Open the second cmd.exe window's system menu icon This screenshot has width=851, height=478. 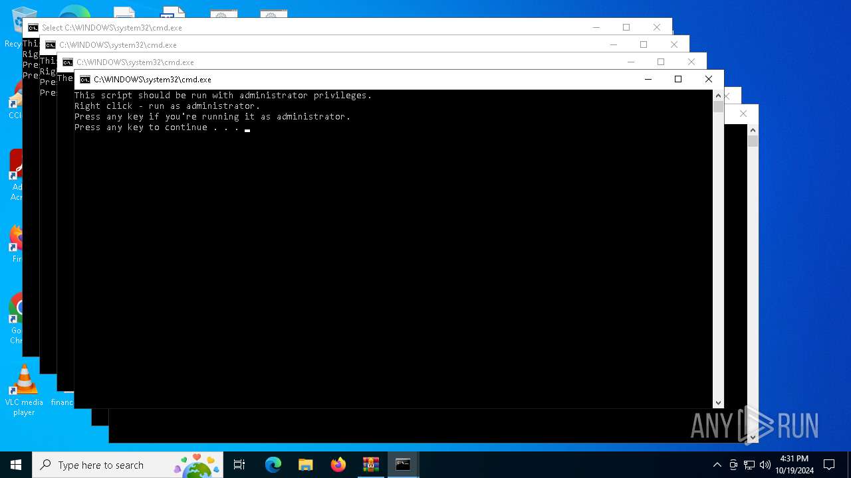pyautogui.click(x=51, y=45)
